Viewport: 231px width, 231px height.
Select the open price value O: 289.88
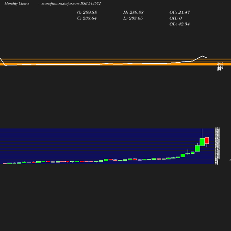[x=87, y=12]
